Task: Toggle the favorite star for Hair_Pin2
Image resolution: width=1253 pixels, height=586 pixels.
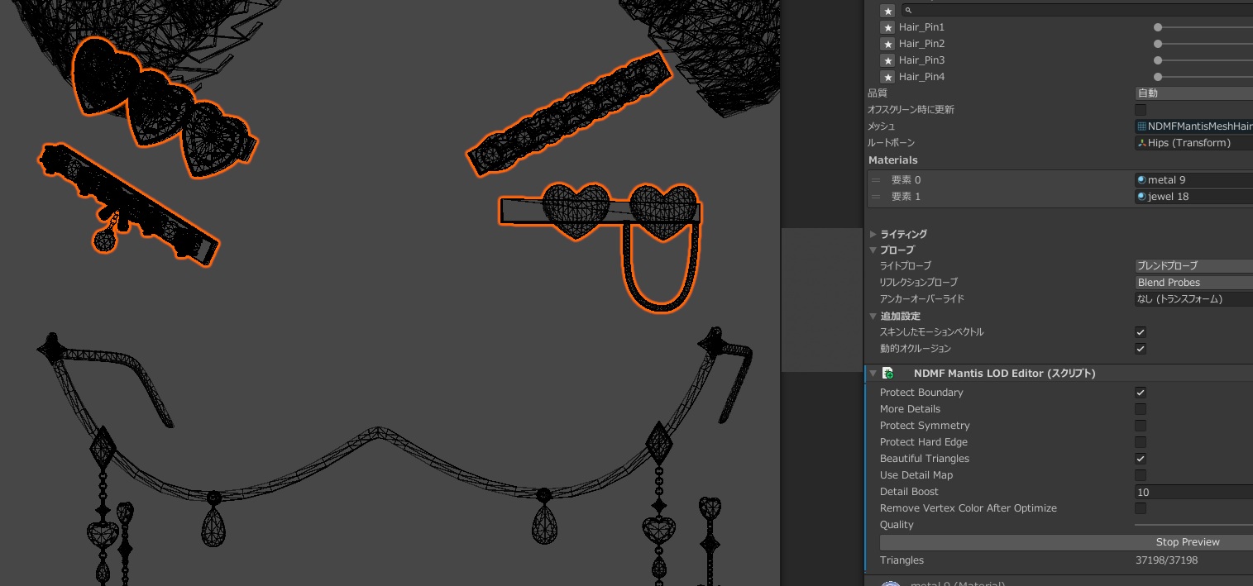Action: [x=887, y=44]
